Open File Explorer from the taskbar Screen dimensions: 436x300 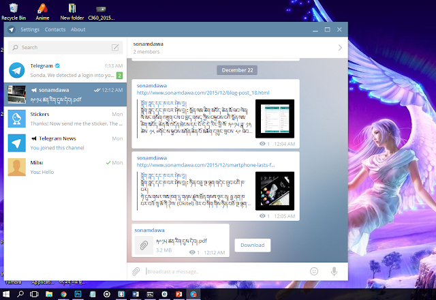[x=49, y=294]
